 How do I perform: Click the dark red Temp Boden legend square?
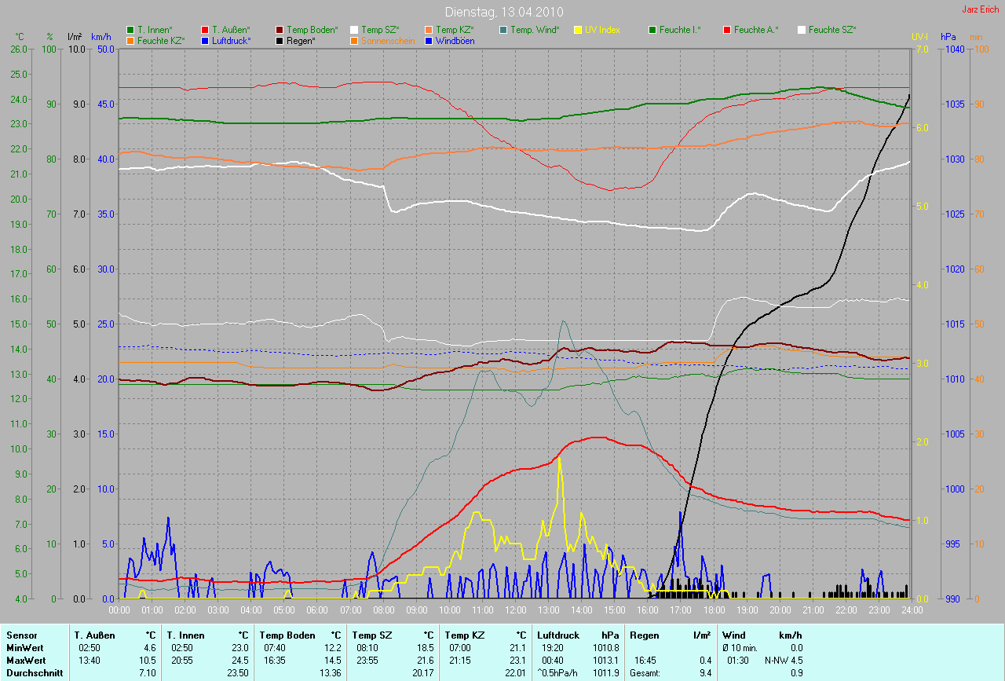pos(280,30)
